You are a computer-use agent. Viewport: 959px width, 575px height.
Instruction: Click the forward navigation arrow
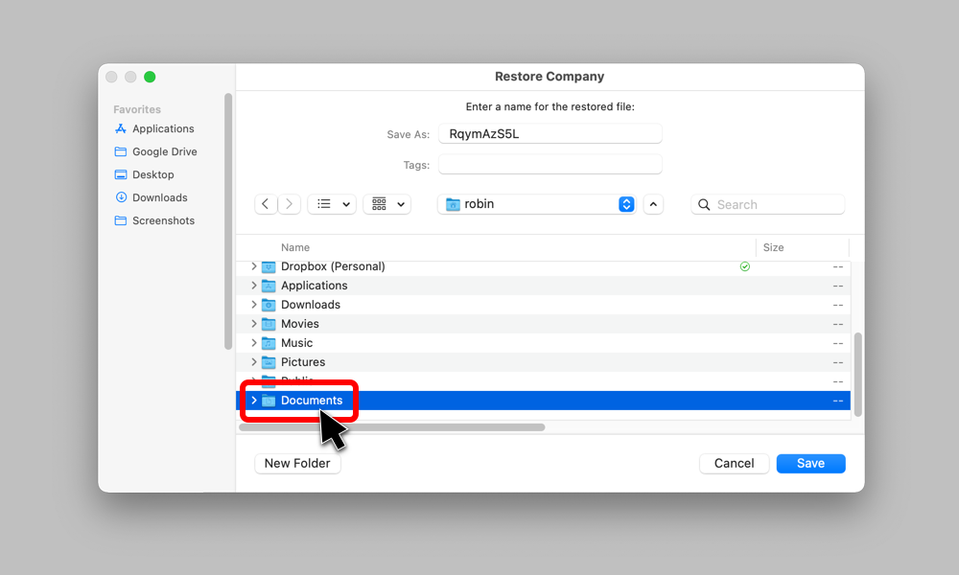point(290,204)
